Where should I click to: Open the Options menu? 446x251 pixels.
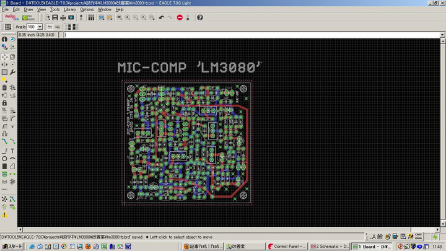[x=87, y=9]
